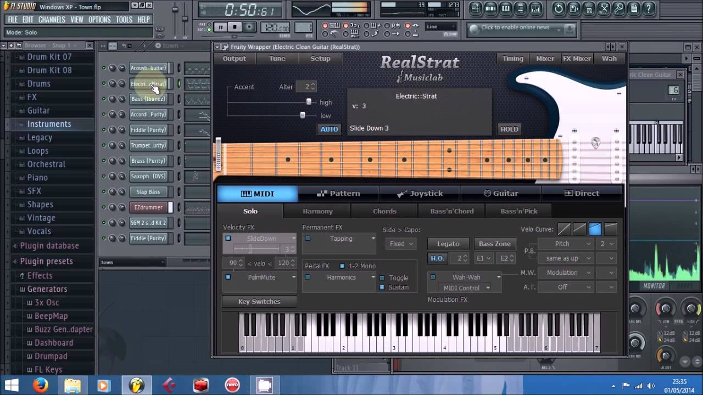Open the M.W. Modulation dropdown

tap(566, 273)
